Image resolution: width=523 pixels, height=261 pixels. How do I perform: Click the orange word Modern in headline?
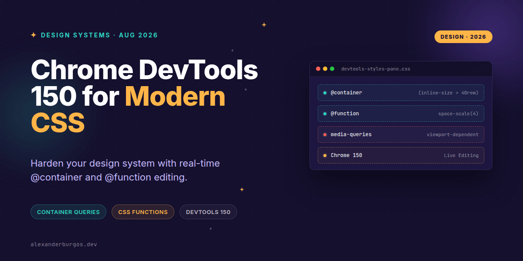175,97
